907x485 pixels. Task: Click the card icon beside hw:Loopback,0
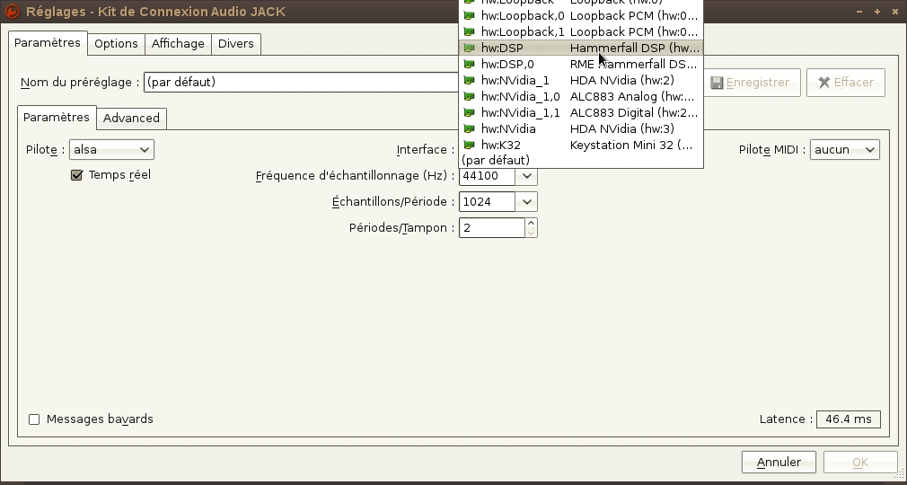(469, 15)
